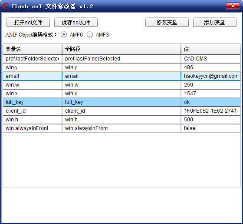Click the win.y full path cell
This screenshot has width=243, height=224.
pos(121,67)
